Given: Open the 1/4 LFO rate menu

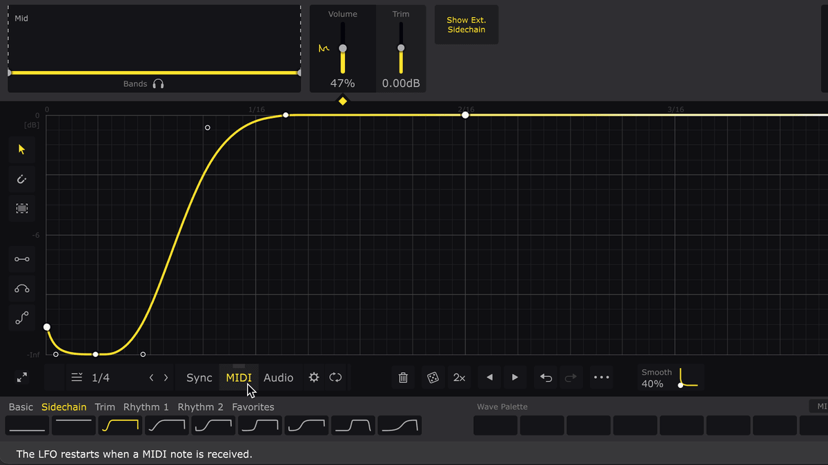Looking at the screenshot, I should coord(92,378).
